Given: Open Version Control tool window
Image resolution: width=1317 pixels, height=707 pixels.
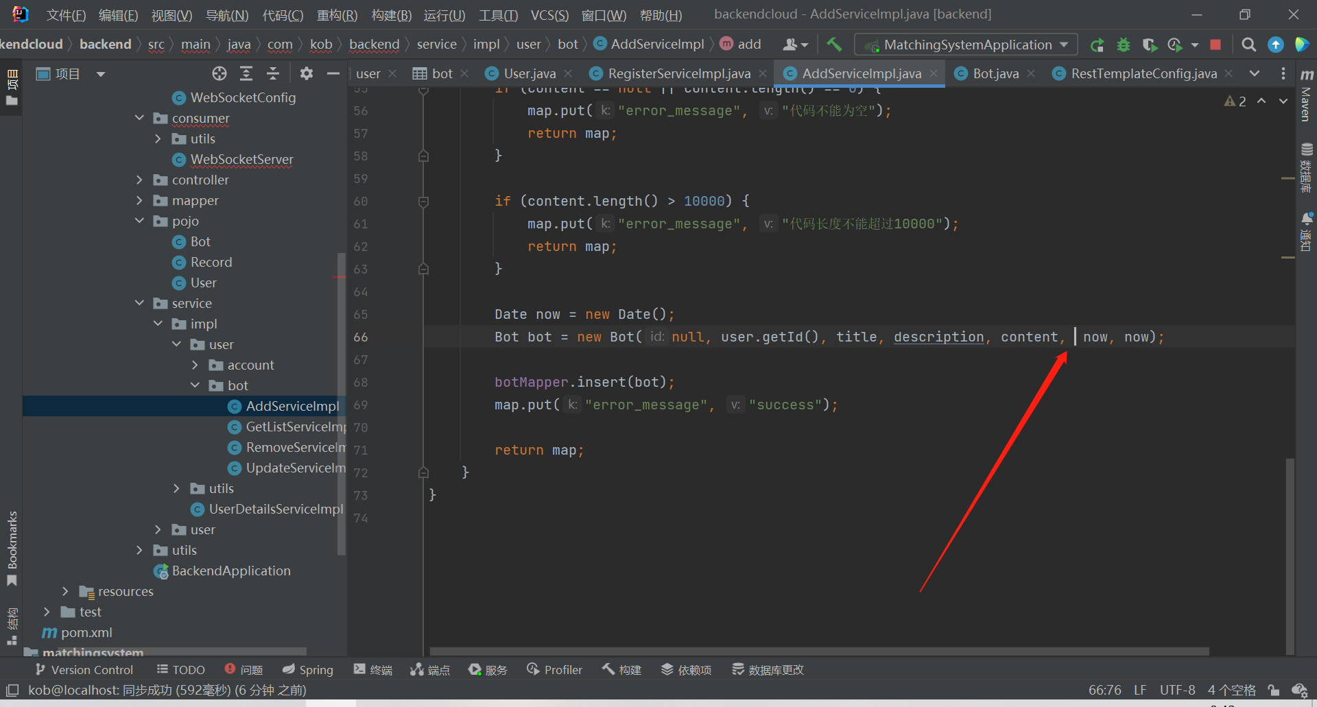Looking at the screenshot, I should pos(84,670).
